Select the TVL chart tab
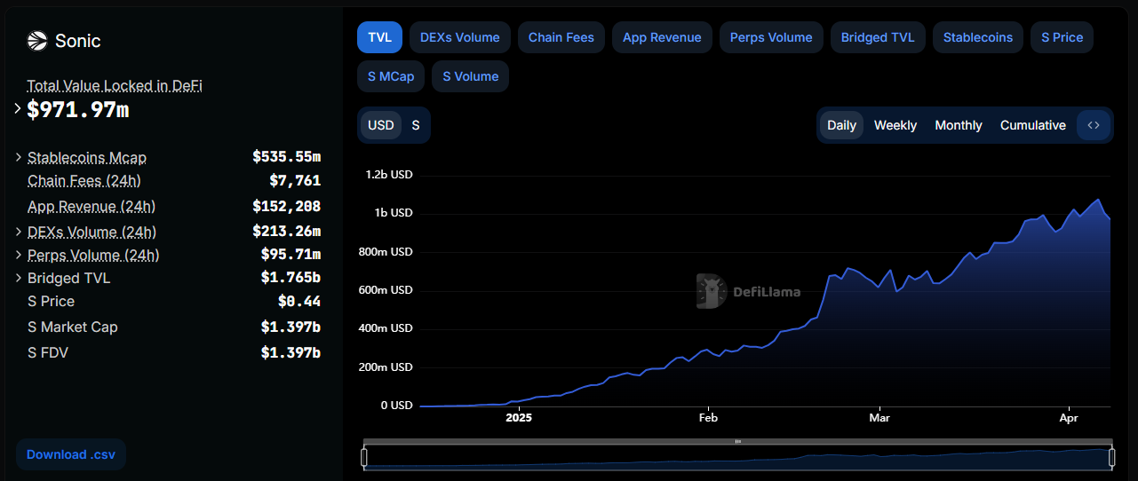This screenshot has height=481, width=1138. click(x=380, y=37)
